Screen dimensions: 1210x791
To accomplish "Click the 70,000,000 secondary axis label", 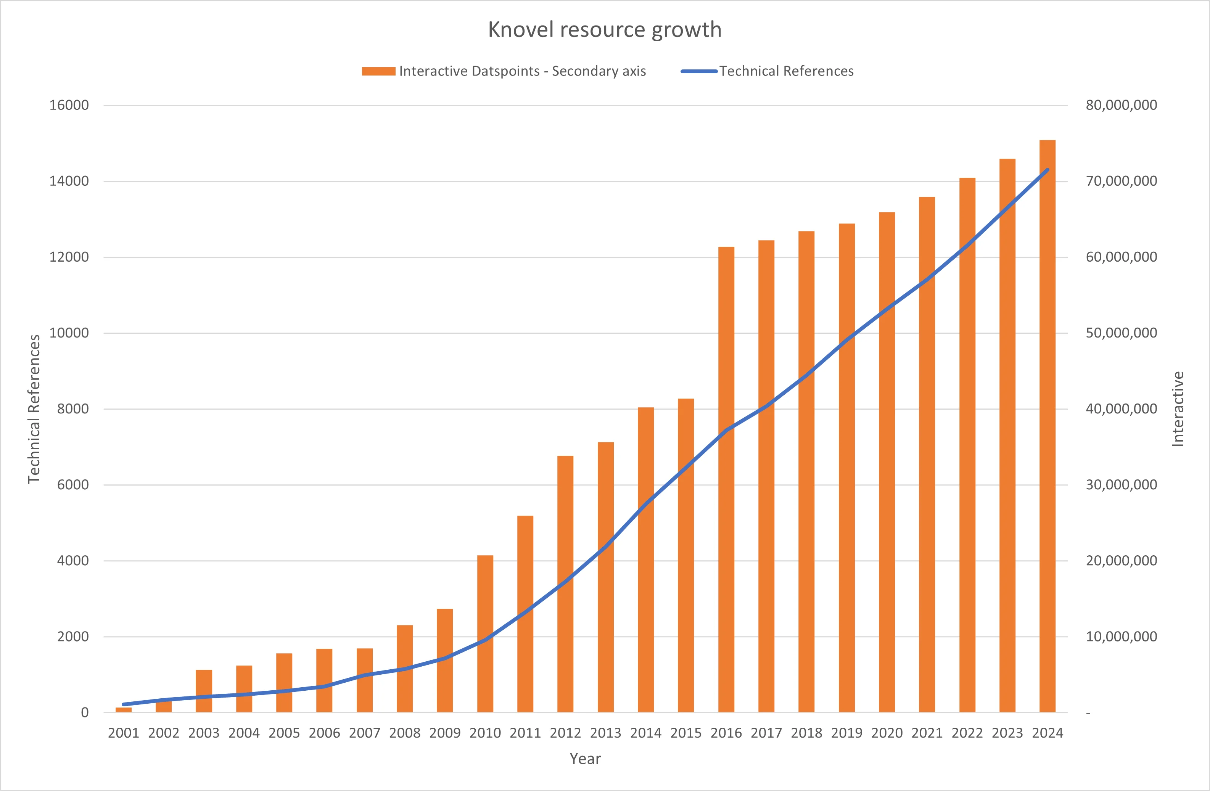I will pyautogui.click(x=1122, y=181).
